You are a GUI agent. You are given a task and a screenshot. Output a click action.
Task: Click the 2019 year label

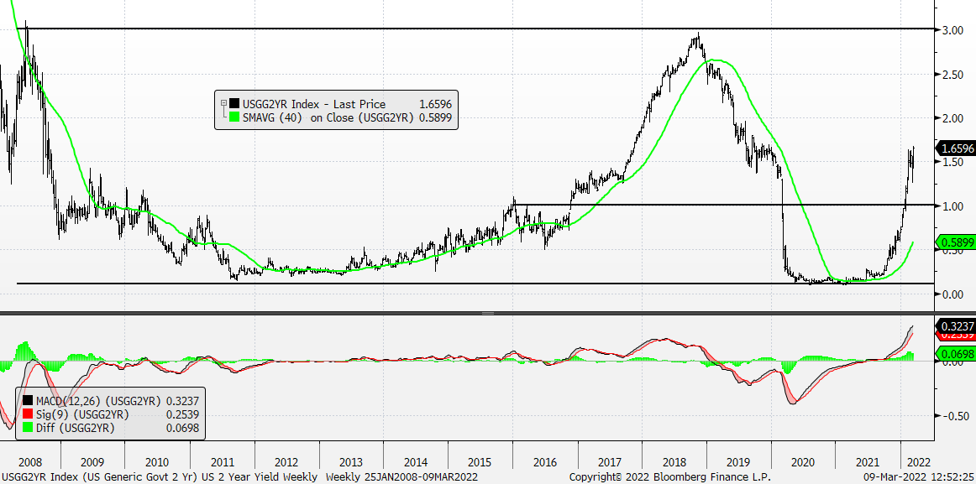738,462
